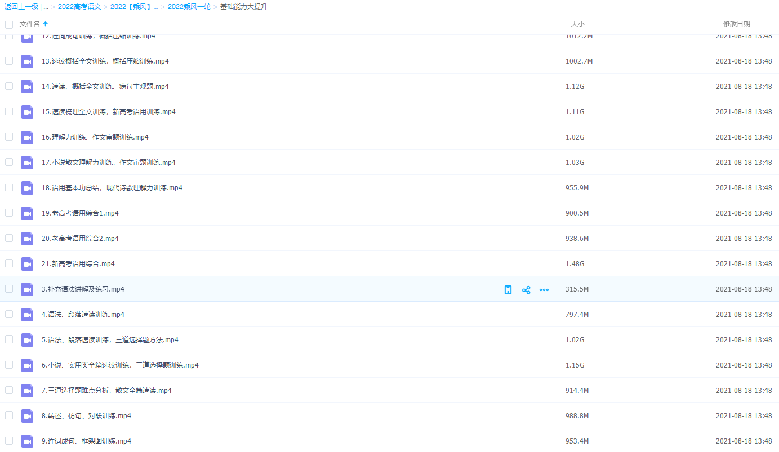The height and width of the screenshot is (452, 779).
Task: Check the box for 14.速读、概括全文训练 file
Action: [x=9, y=86]
